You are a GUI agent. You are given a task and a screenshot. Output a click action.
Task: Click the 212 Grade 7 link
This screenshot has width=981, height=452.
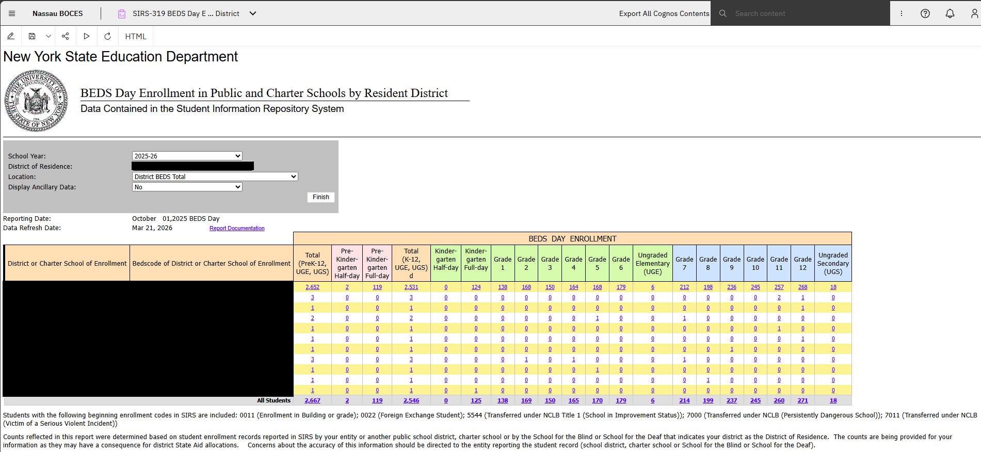684,287
